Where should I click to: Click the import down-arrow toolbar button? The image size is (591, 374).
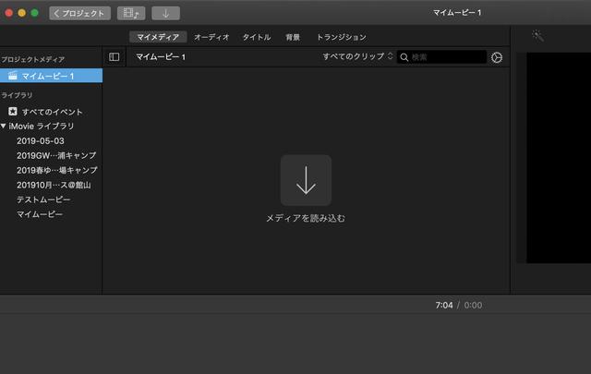coord(166,13)
